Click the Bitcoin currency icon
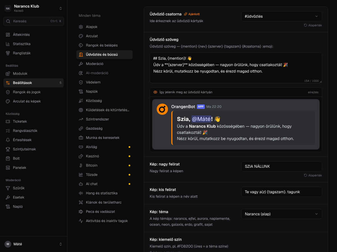 pos(81,165)
